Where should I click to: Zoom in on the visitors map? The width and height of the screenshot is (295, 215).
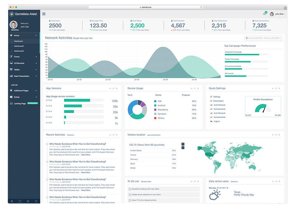[x=183, y=144]
